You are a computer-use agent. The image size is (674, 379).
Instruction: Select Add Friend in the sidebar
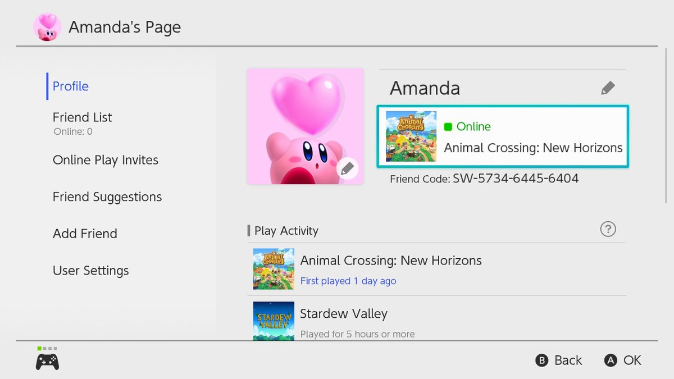click(85, 234)
